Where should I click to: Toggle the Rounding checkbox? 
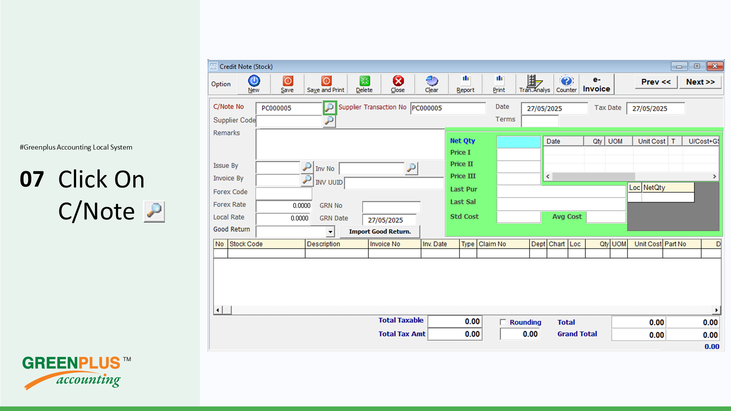pos(503,322)
